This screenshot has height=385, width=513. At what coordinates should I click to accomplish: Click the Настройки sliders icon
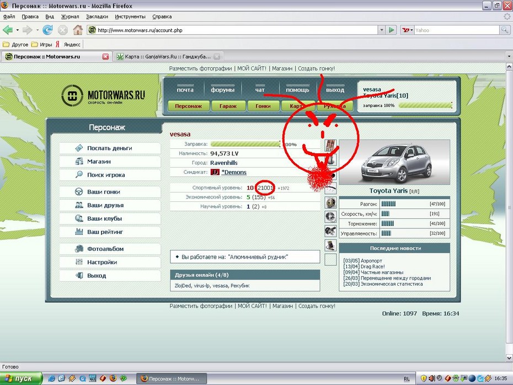pyautogui.click(x=79, y=262)
